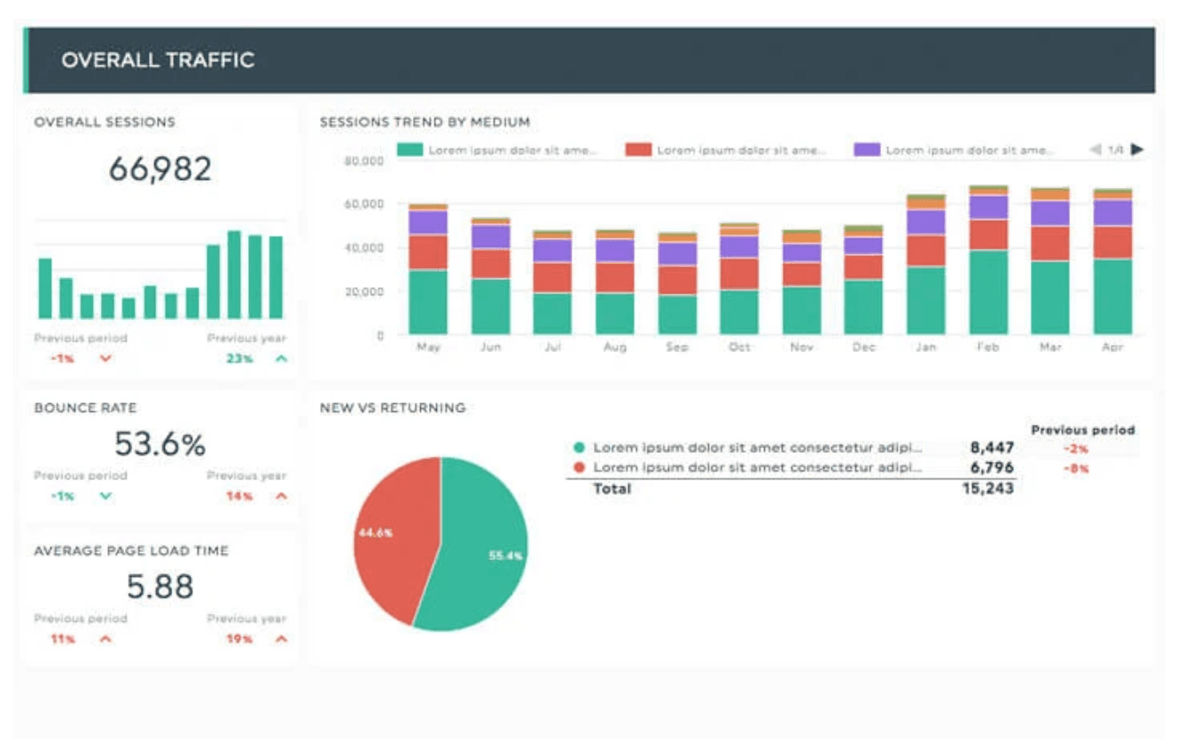Toggle the purple series in chart legend
This screenshot has height=755, width=1177.
(x=867, y=150)
